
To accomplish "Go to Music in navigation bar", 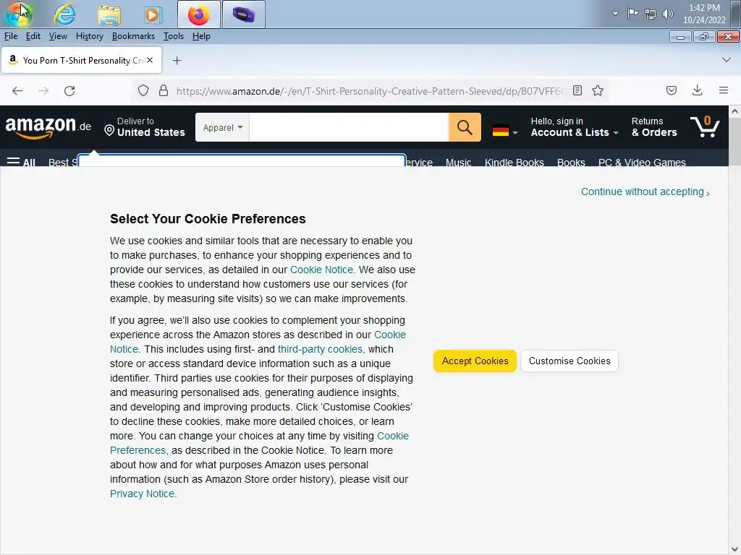I will pyautogui.click(x=458, y=163).
